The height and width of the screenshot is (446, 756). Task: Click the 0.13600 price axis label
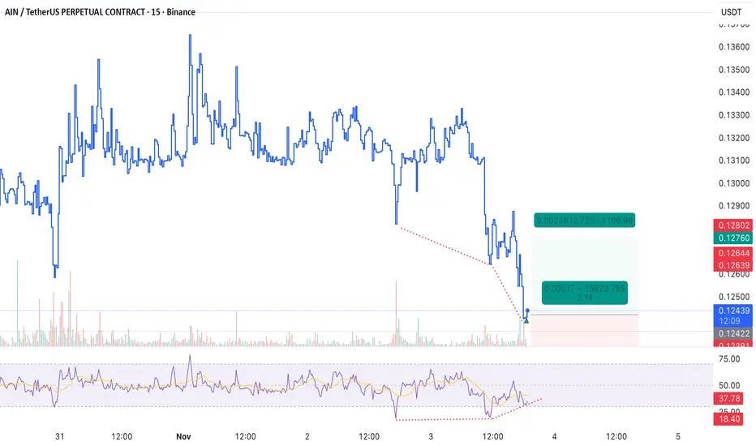(734, 47)
